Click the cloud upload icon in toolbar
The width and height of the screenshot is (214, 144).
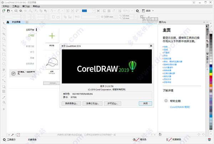point(21,11)
